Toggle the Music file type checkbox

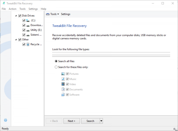67,79
